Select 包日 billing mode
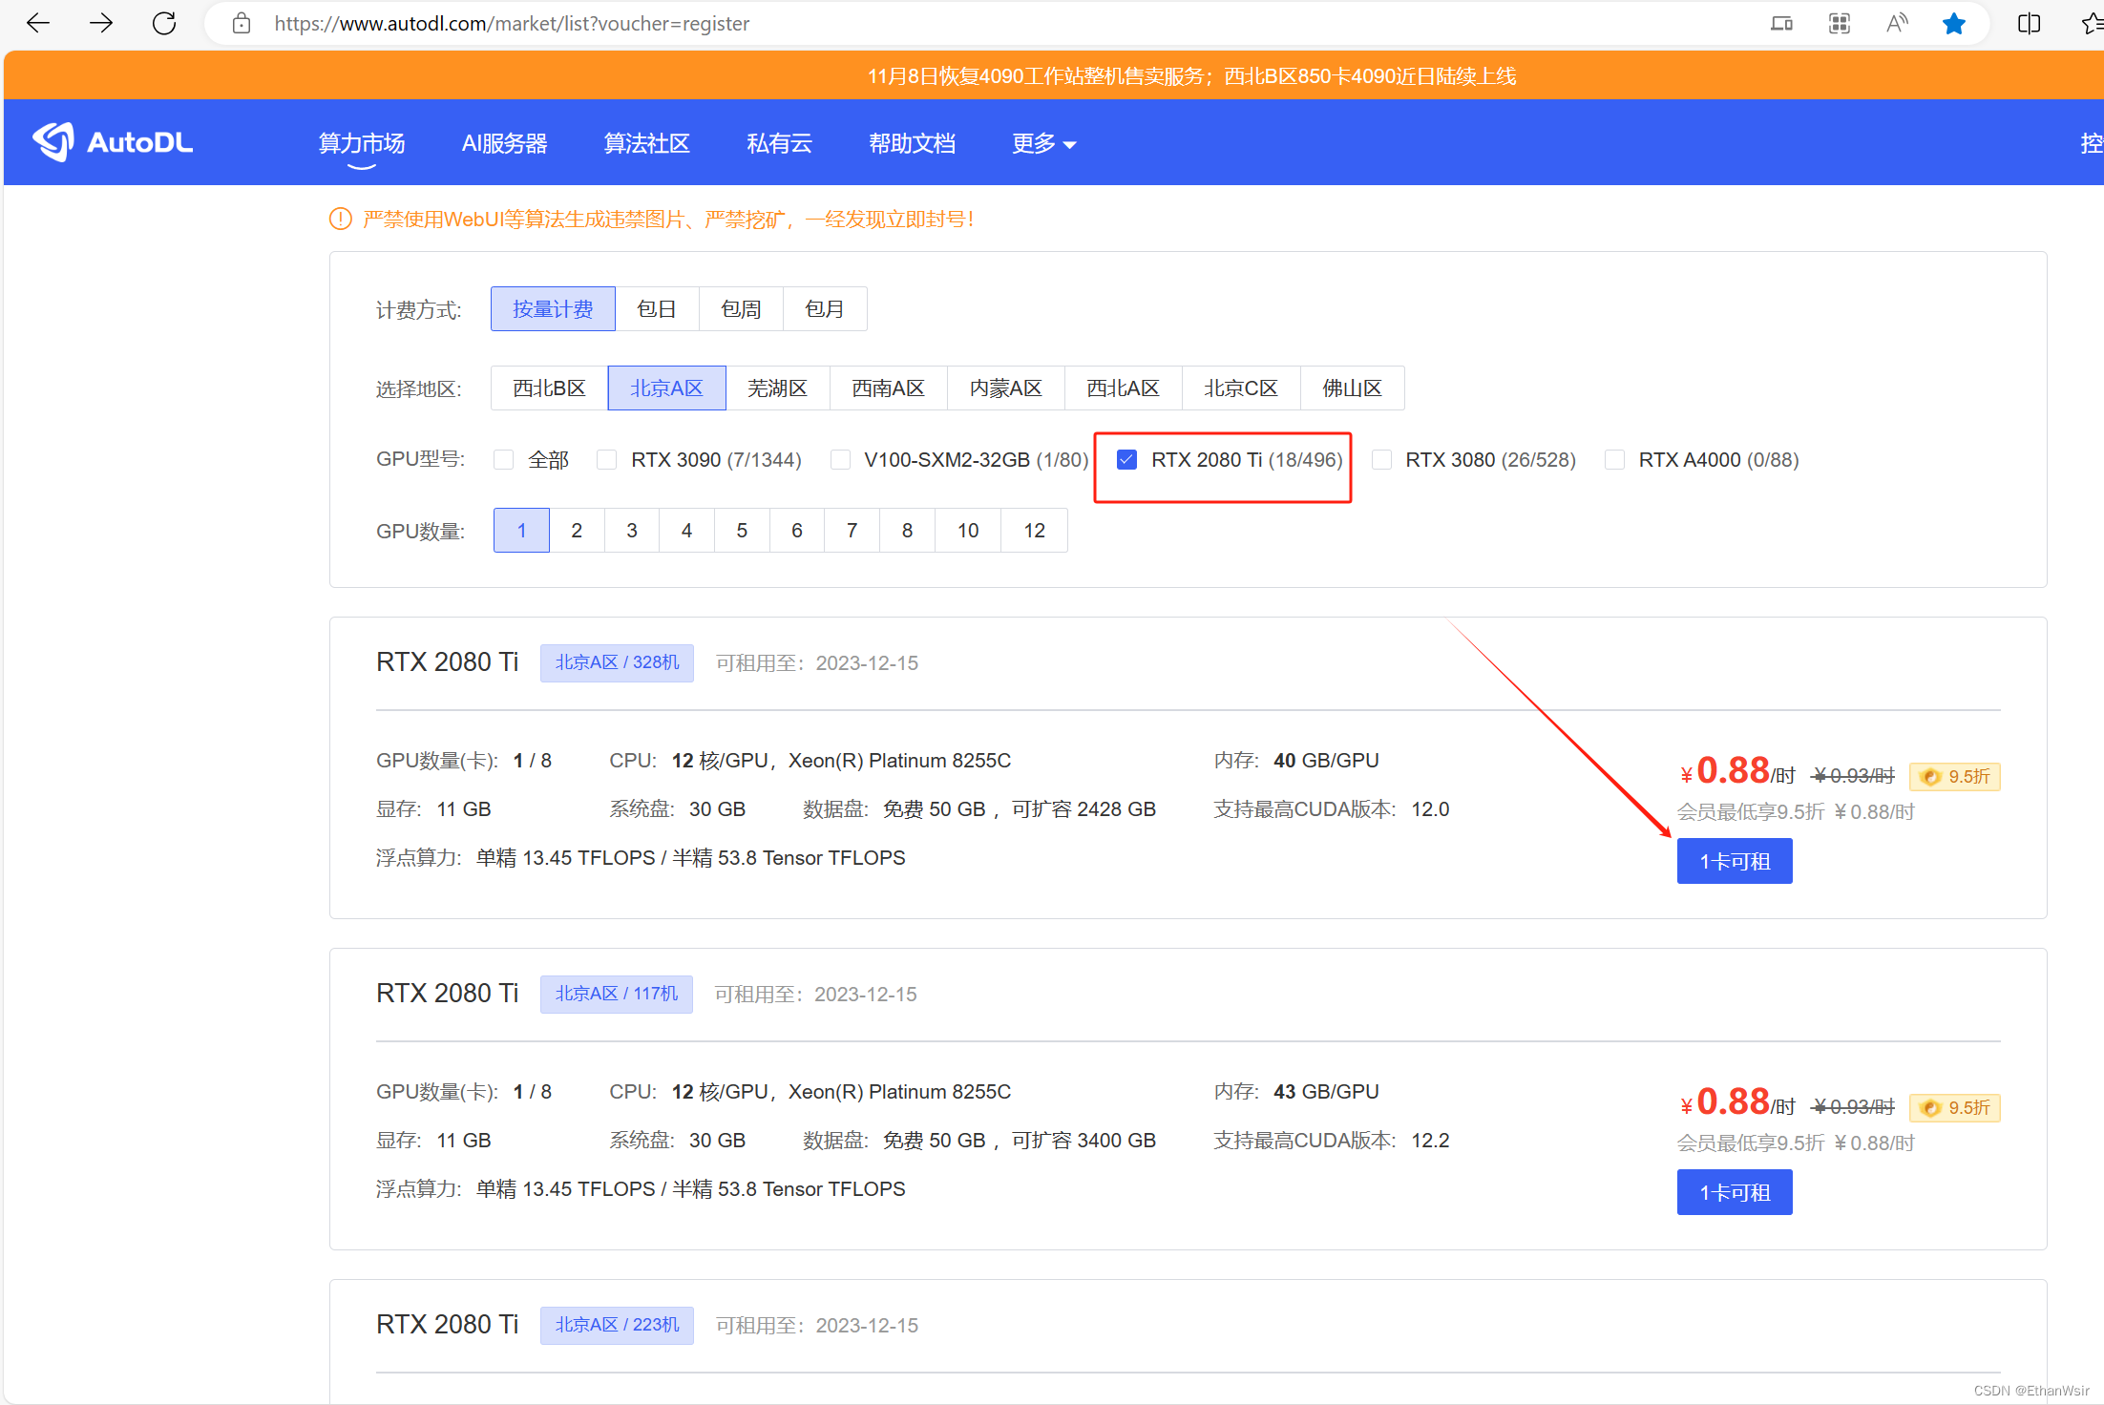 click(657, 309)
